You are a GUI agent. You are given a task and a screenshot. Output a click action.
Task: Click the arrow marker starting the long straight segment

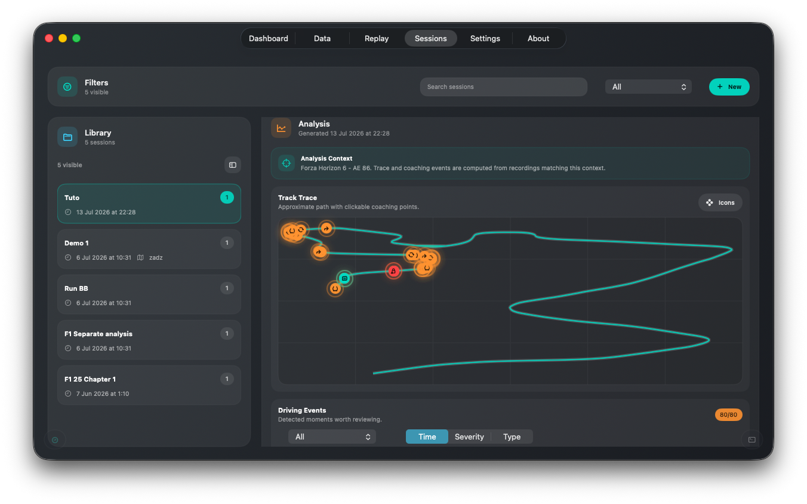tap(319, 252)
